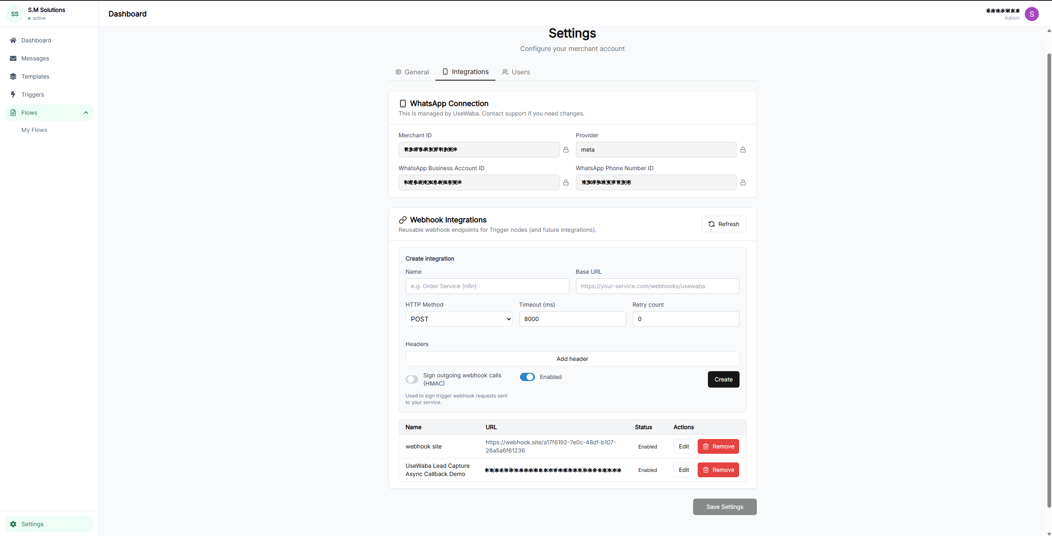Click the scrollbar down arrow
The width and height of the screenshot is (1052, 536).
click(x=1049, y=534)
